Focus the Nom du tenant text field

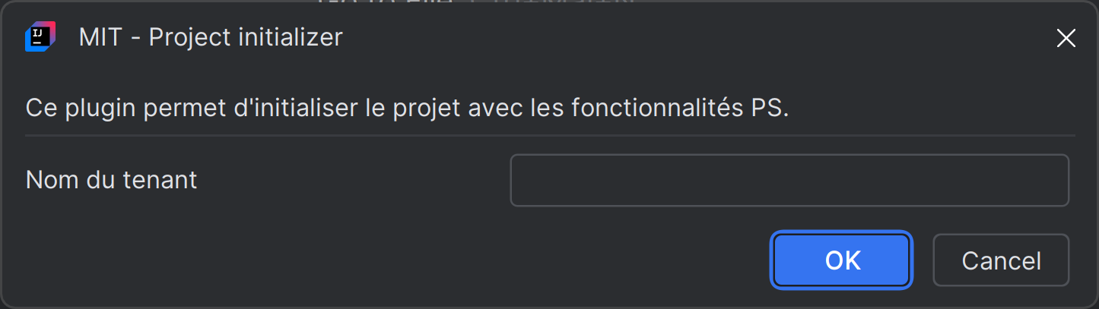point(789,181)
